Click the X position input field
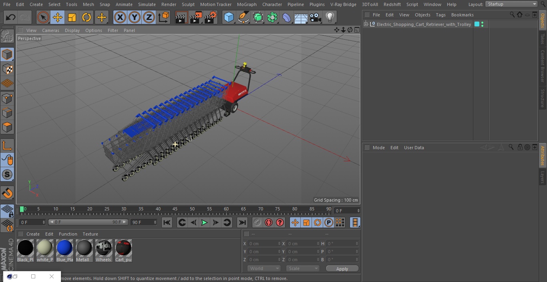547x282 pixels. (x=264, y=244)
